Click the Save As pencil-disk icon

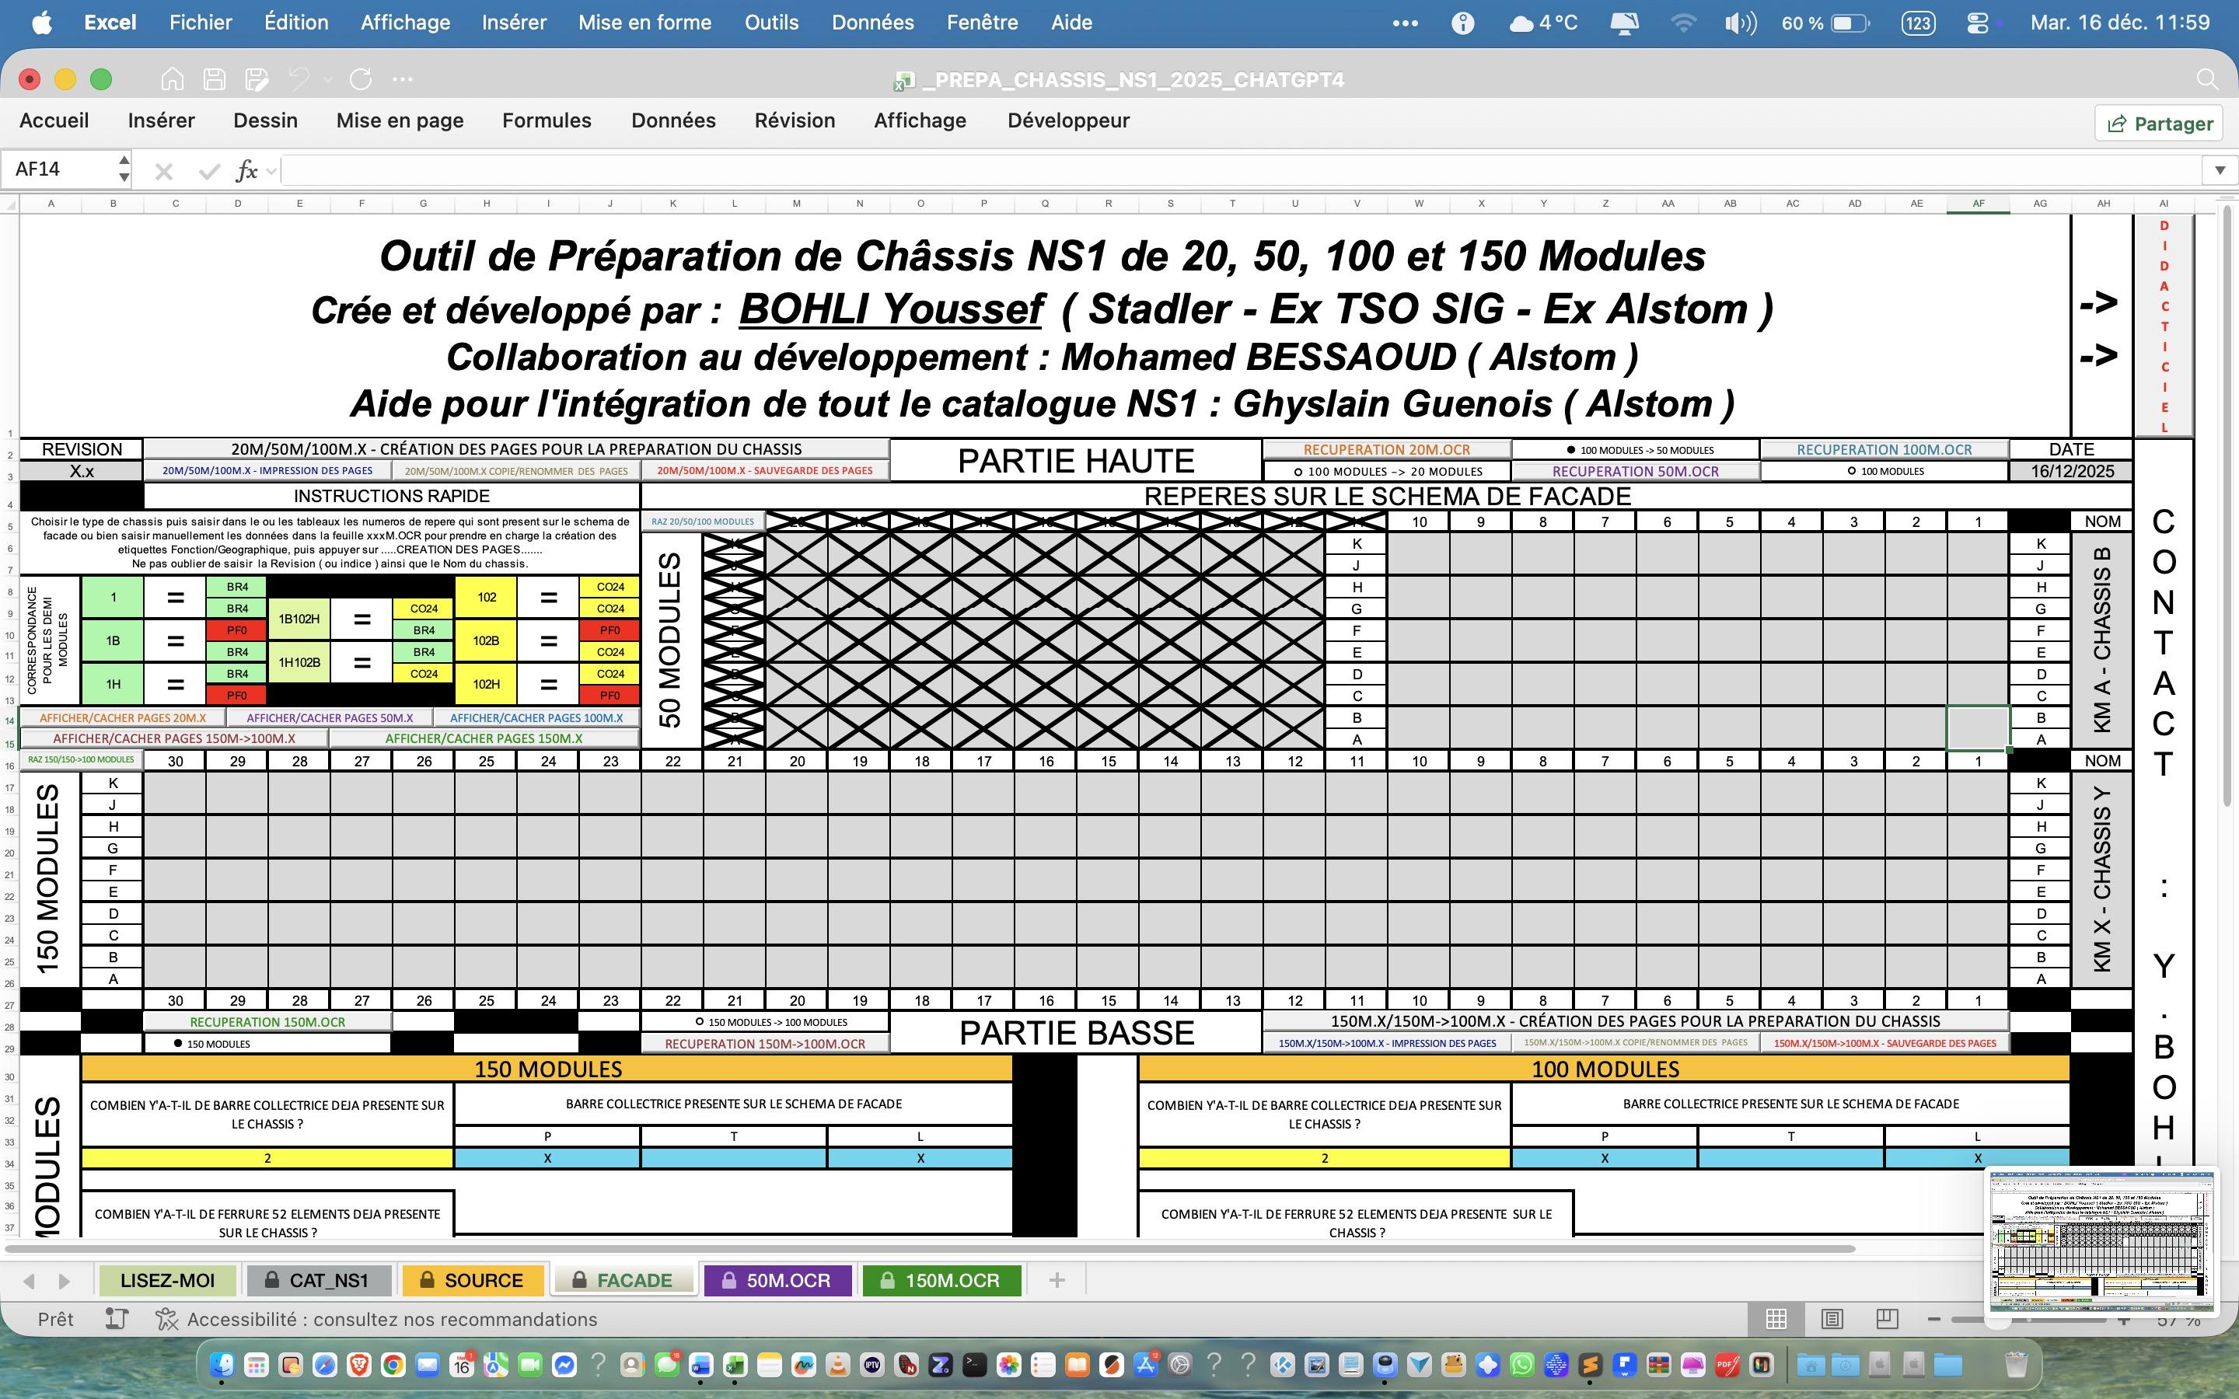[257, 79]
